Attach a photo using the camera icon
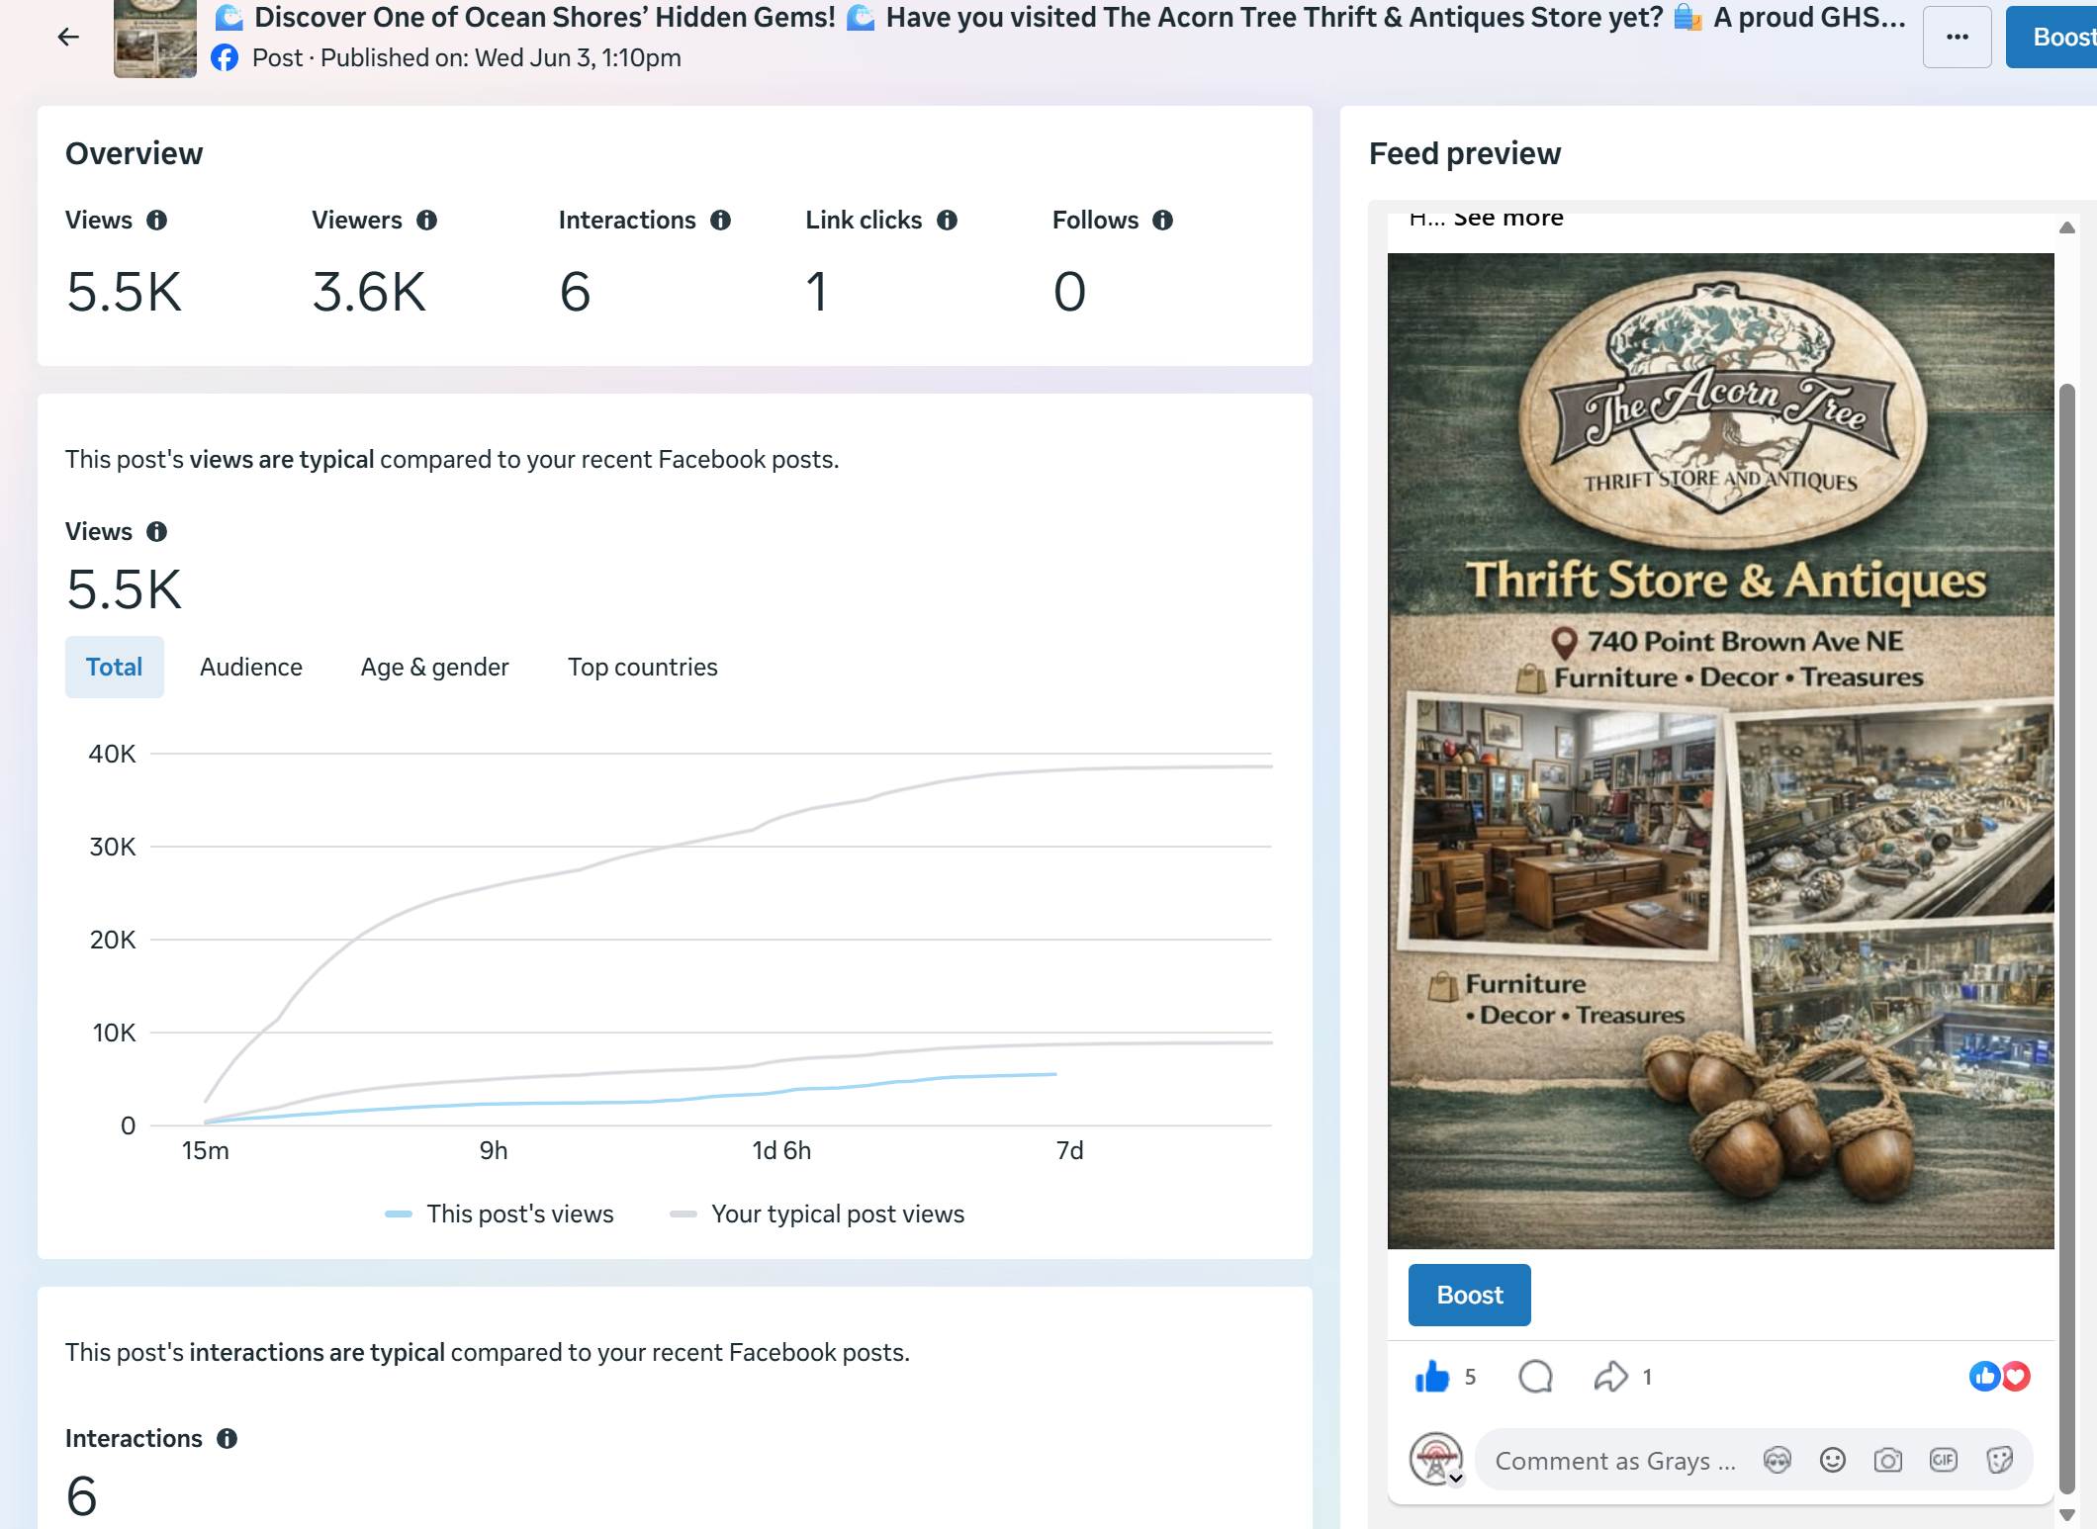Viewport: 2097px width, 1529px height. (x=1888, y=1460)
